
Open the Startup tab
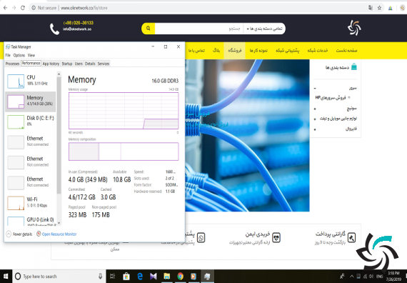point(67,64)
